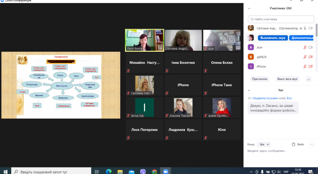Toggle organizer camera icon in participants list
Image resolution: width=318 pixels, height=174 pixels.
tap(310, 28)
